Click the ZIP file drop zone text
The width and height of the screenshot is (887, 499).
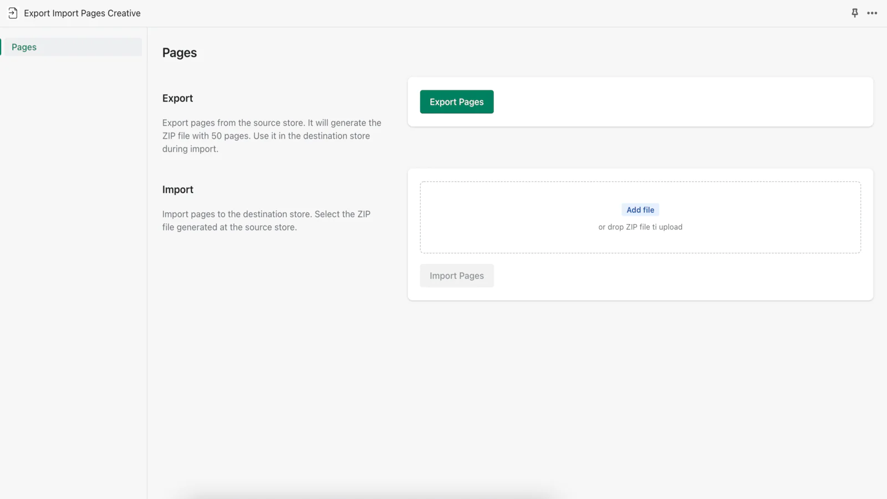(x=640, y=227)
